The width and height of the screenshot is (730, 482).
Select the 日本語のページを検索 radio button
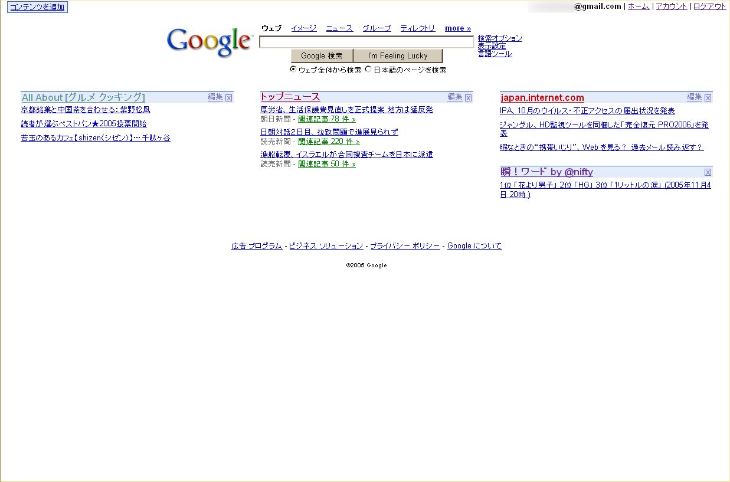(368, 69)
